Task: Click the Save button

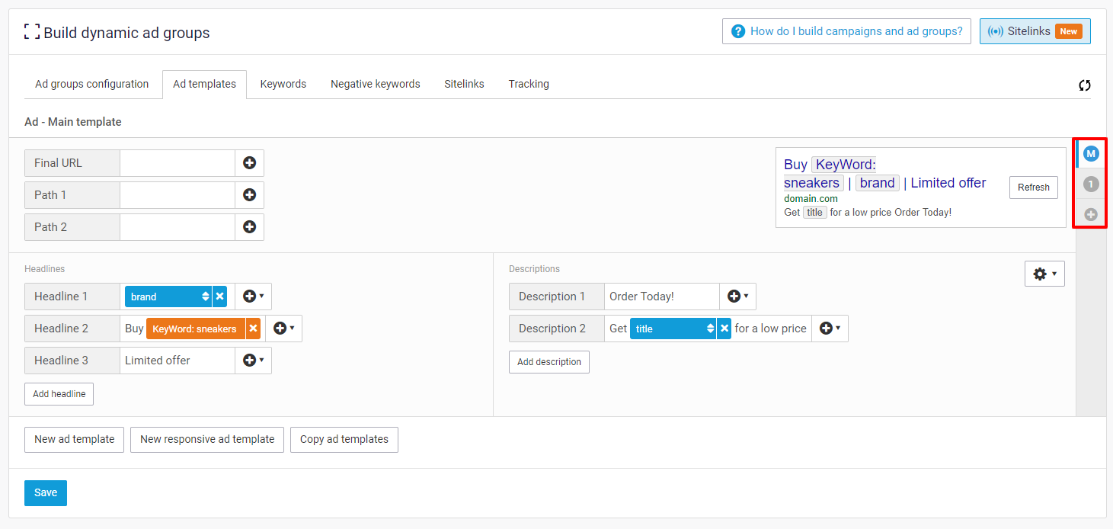Action: [46, 493]
